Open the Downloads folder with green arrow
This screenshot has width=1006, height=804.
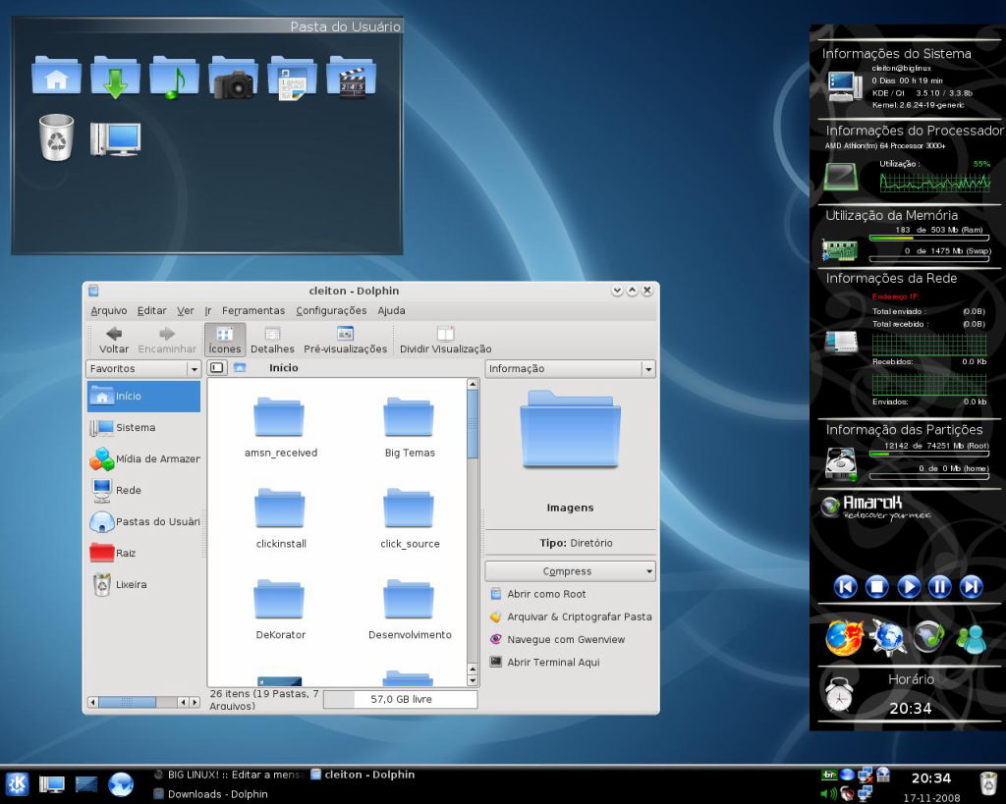pyautogui.click(x=116, y=77)
